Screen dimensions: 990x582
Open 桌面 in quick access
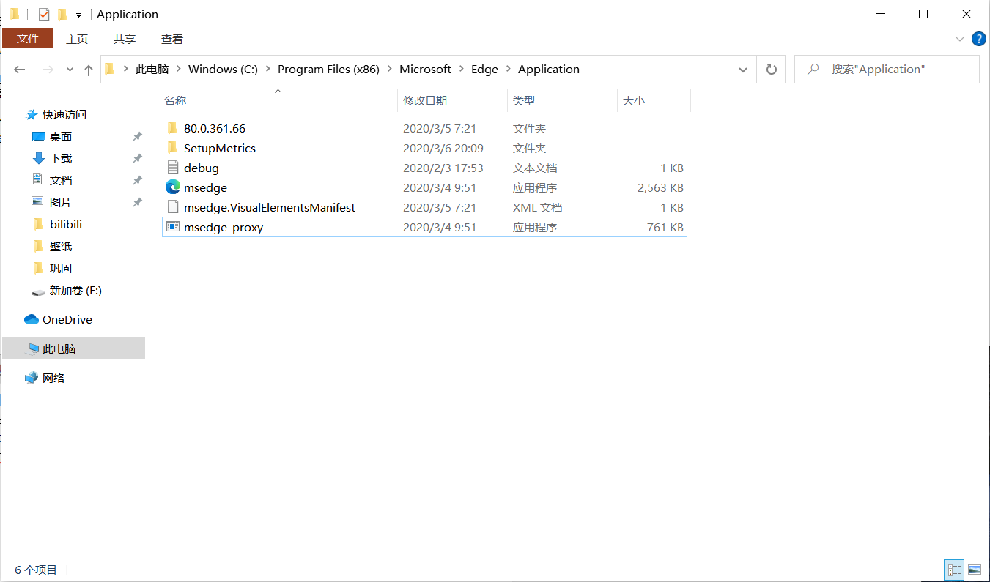[61, 137]
